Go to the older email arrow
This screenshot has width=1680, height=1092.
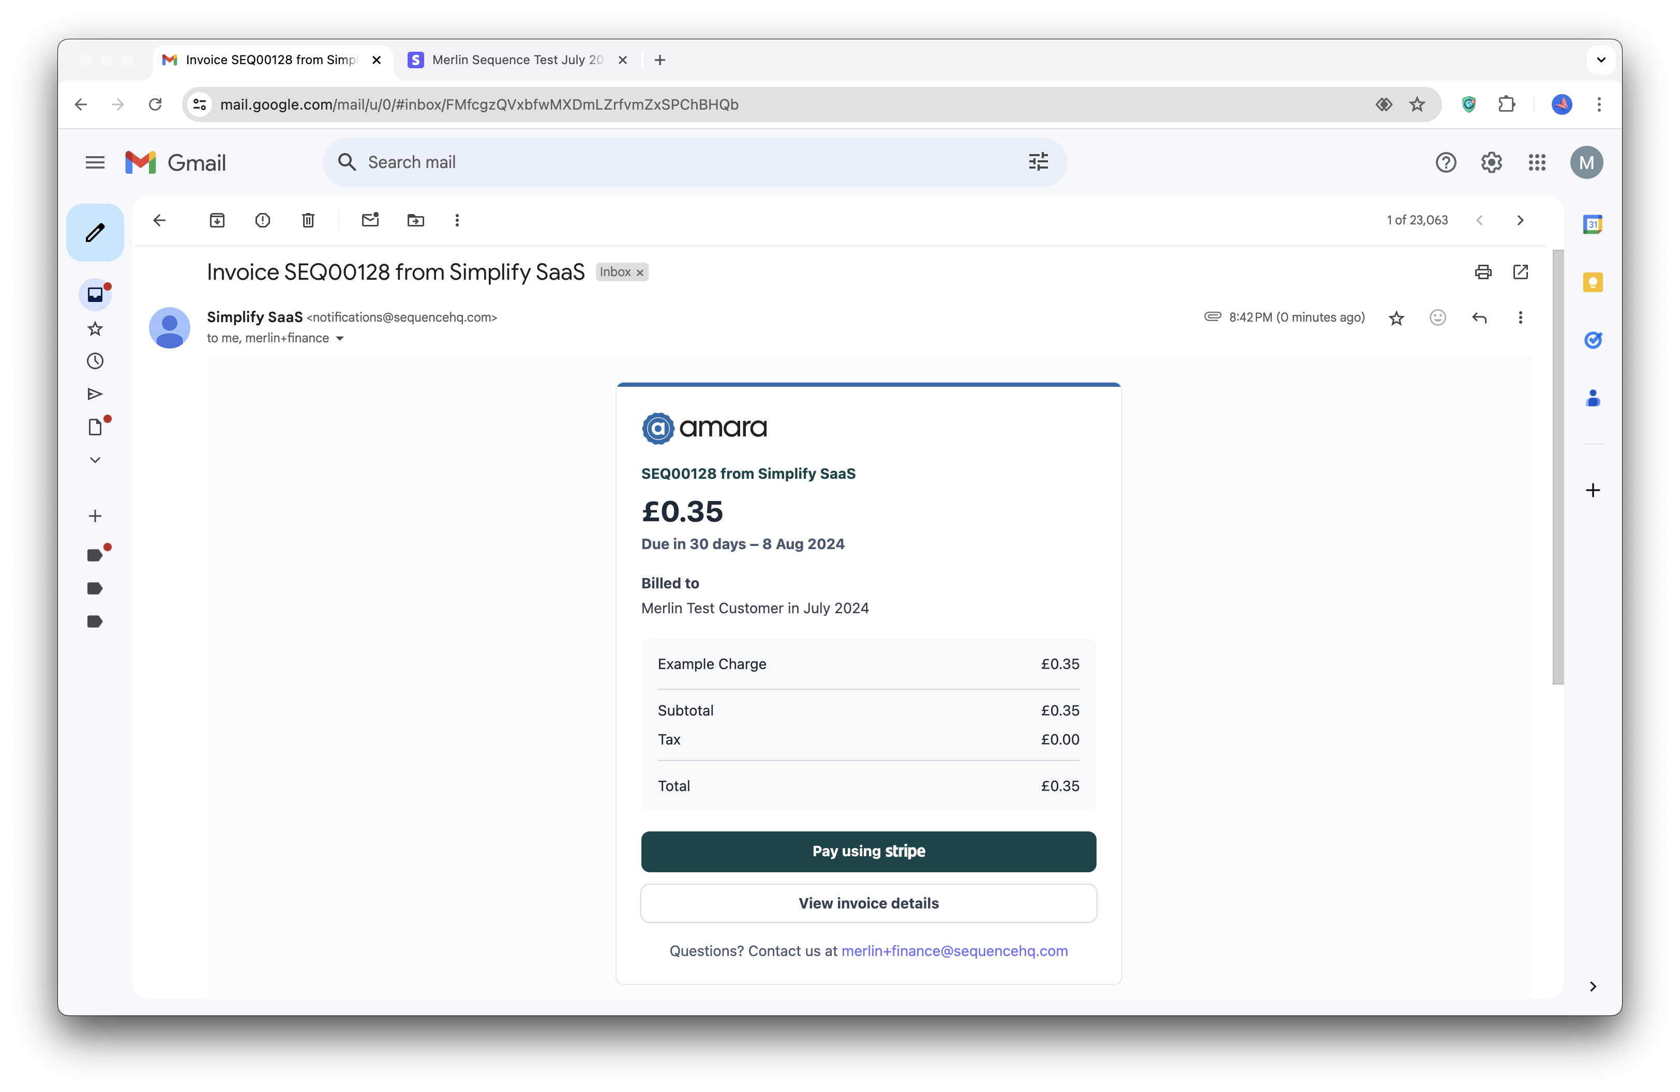pyautogui.click(x=1520, y=220)
